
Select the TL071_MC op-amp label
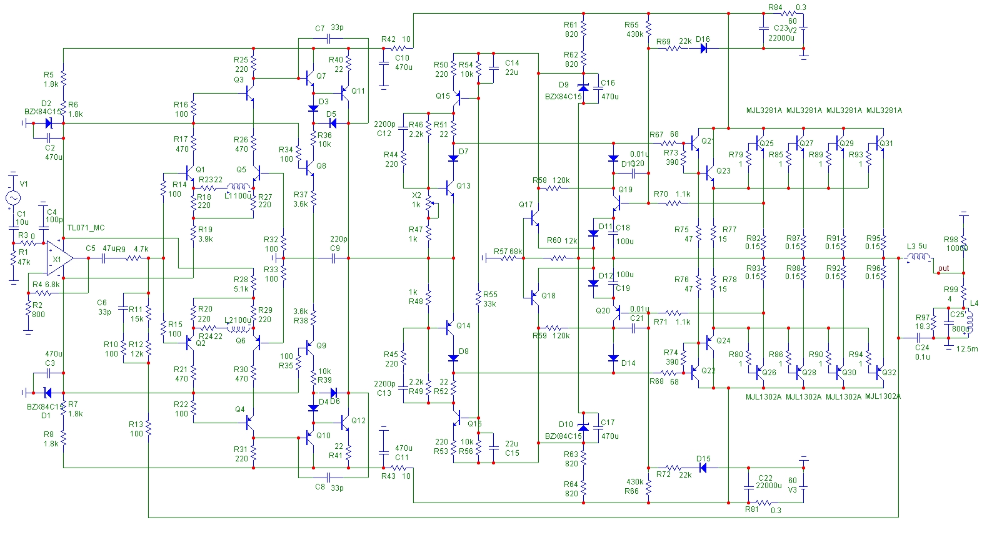[86, 228]
